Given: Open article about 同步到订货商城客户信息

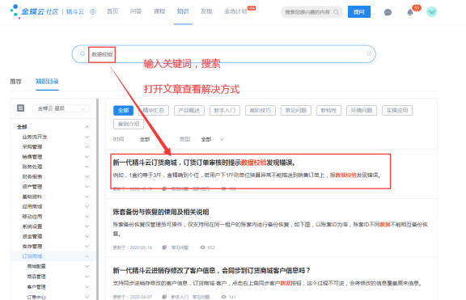Looking at the screenshot, I should [212, 270].
